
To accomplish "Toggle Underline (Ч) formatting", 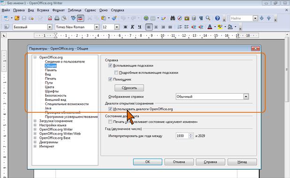I will tap(140, 27).
